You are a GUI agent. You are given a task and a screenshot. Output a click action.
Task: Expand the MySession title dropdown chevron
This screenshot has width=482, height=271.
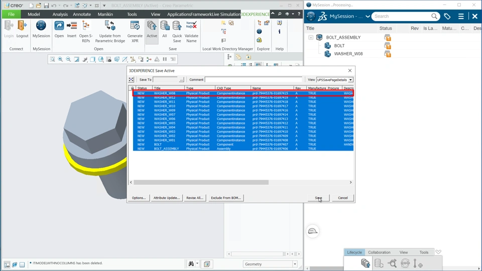click(x=368, y=16)
